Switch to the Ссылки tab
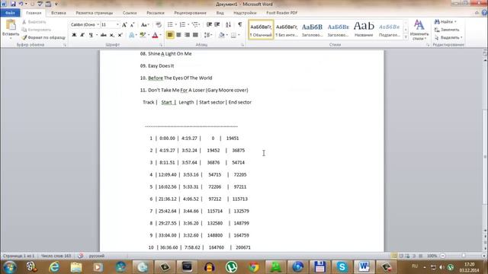Screen dimensions: 488x274 pyautogui.click(x=130, y=13)
